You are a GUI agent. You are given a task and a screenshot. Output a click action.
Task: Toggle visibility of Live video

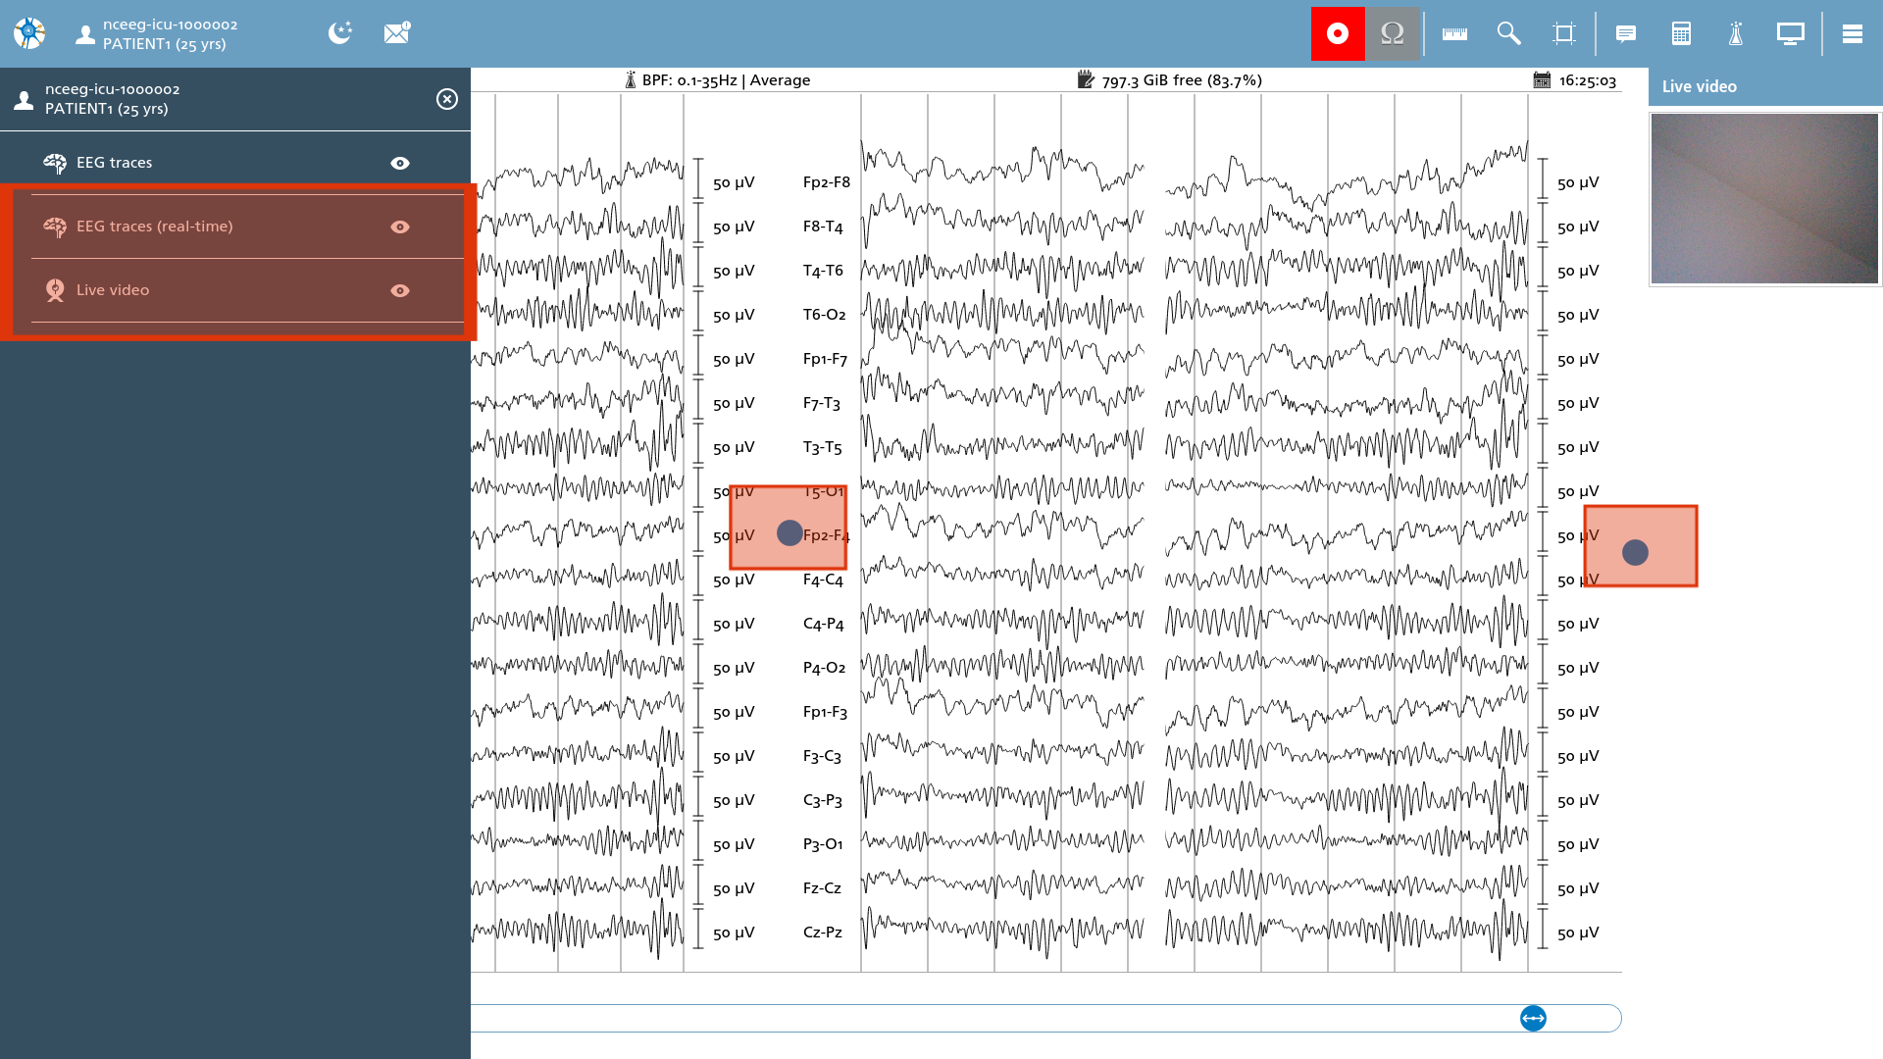400,290
